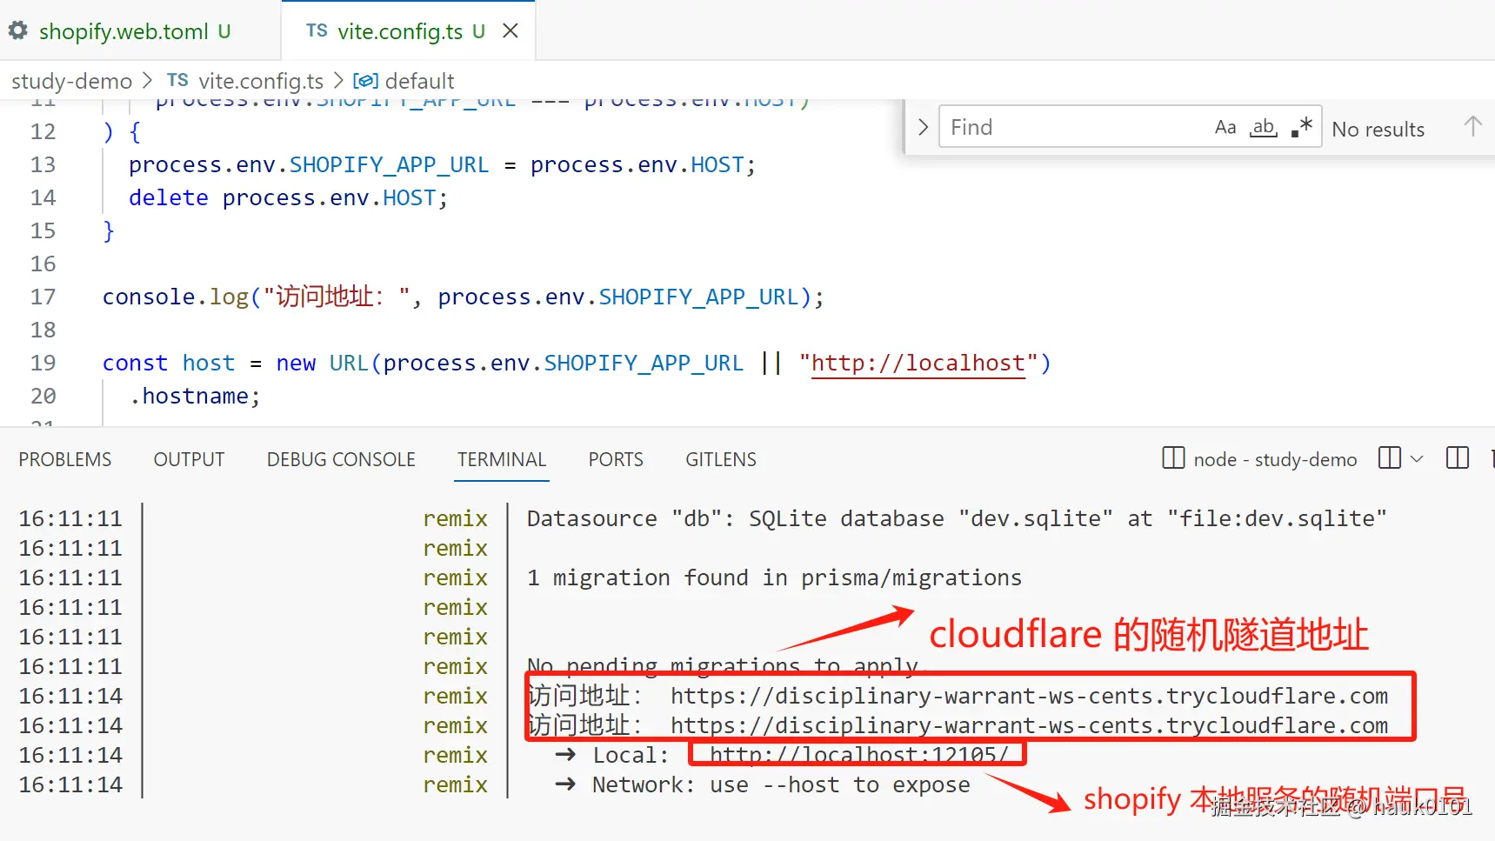
Task: Close the vite.config.ts tab
Action: tap(511, 31)
